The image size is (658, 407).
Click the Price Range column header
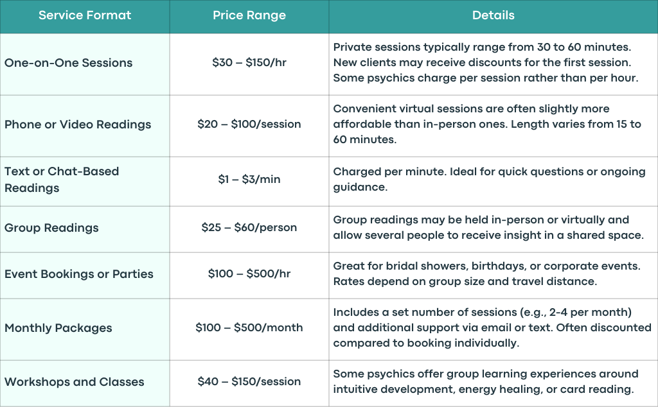click(249, 16)
